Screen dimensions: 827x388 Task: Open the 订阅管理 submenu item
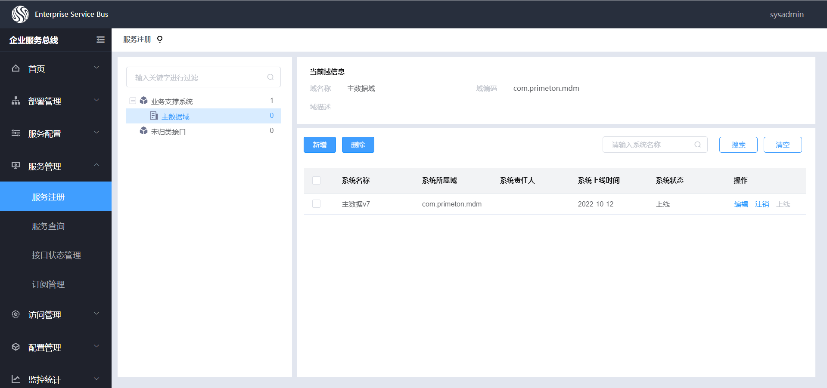point(56,284)
